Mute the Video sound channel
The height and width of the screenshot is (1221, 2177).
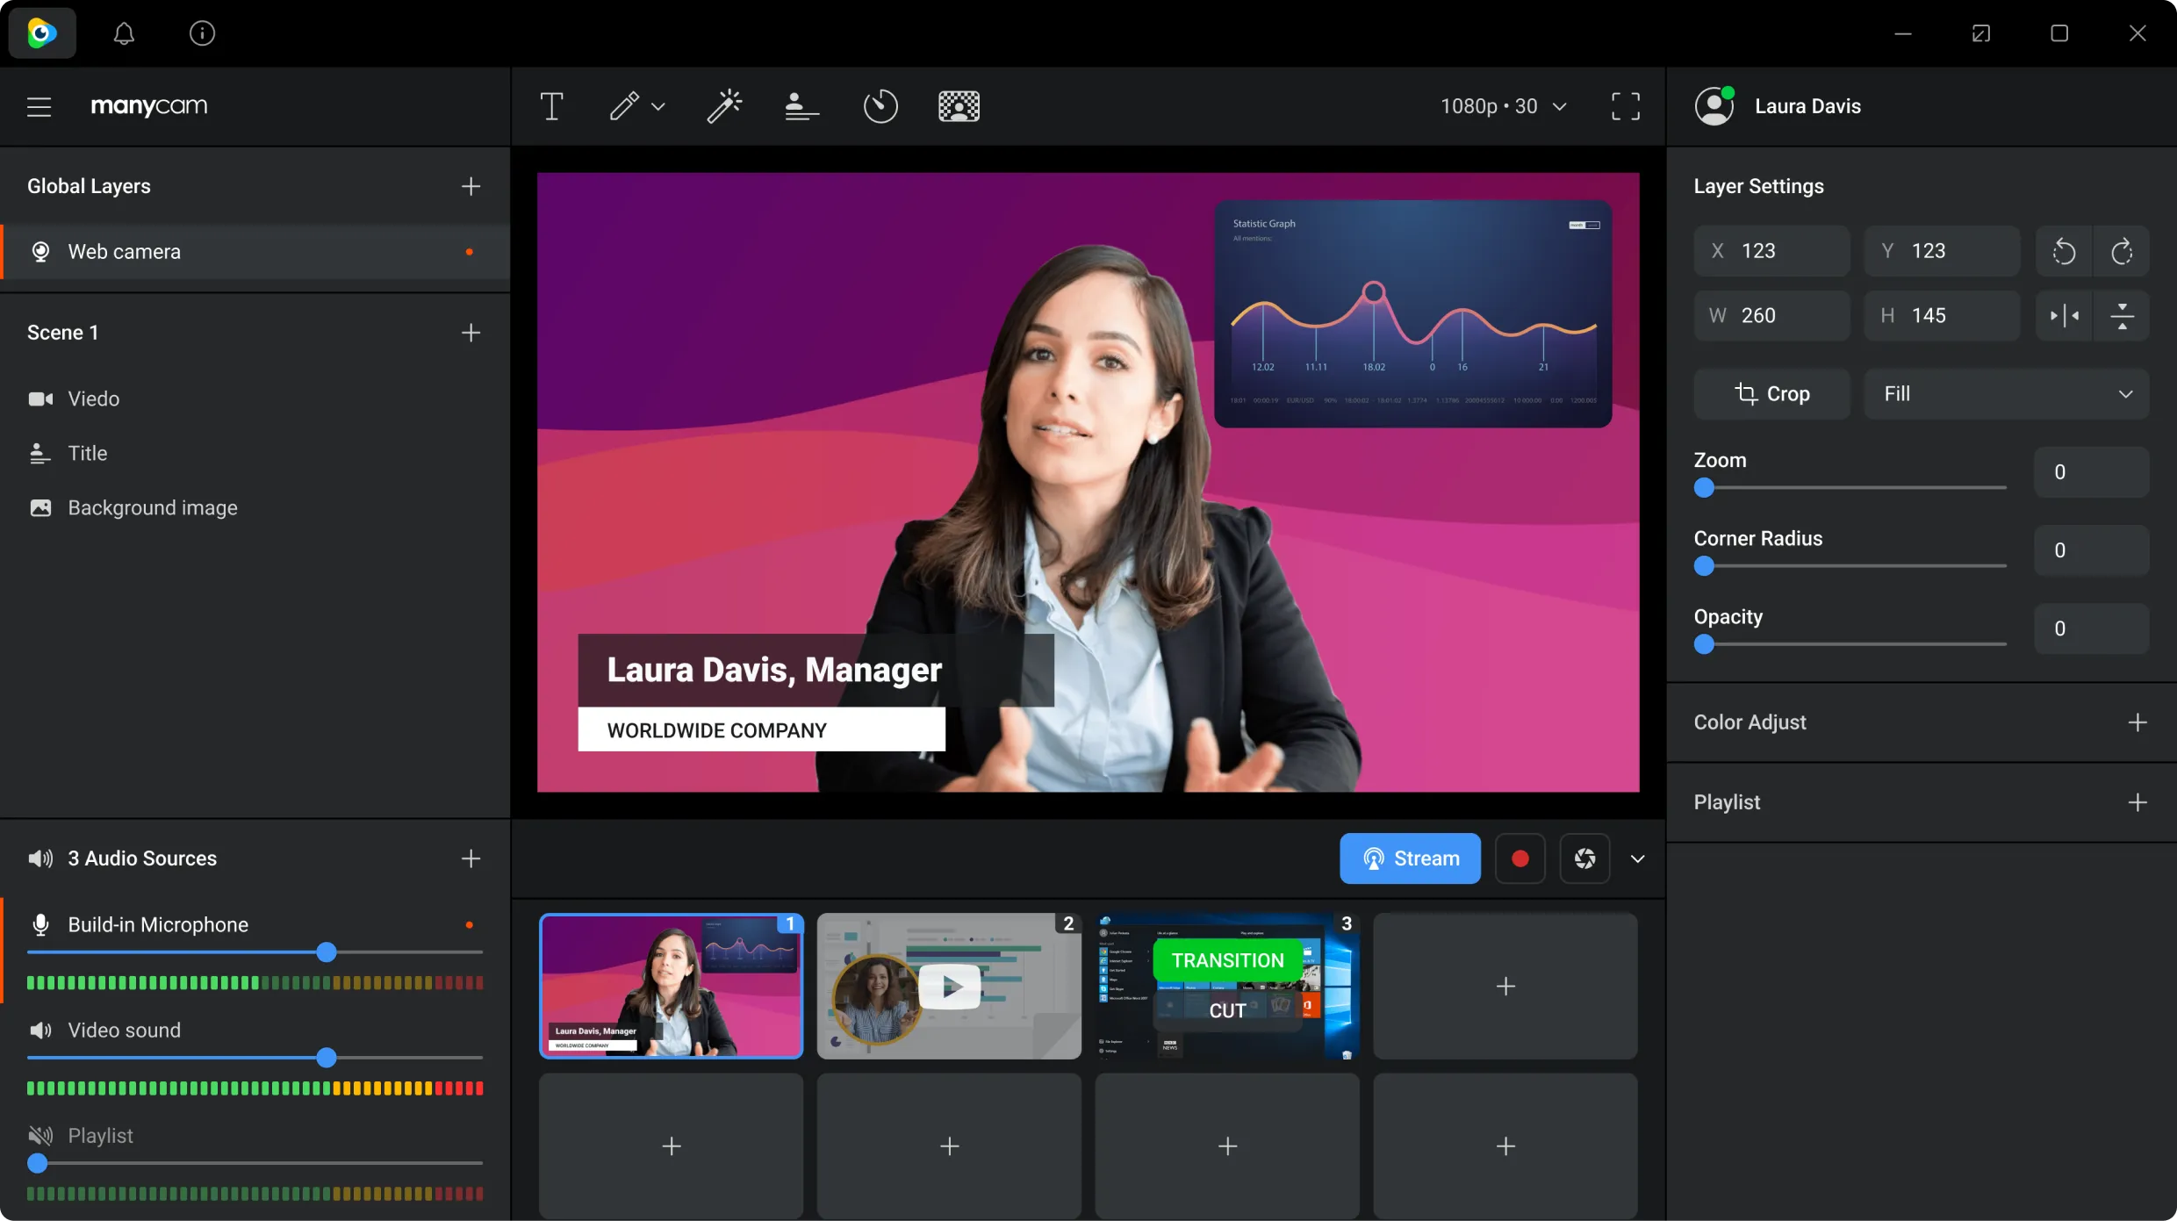(x=40, y=1030)
